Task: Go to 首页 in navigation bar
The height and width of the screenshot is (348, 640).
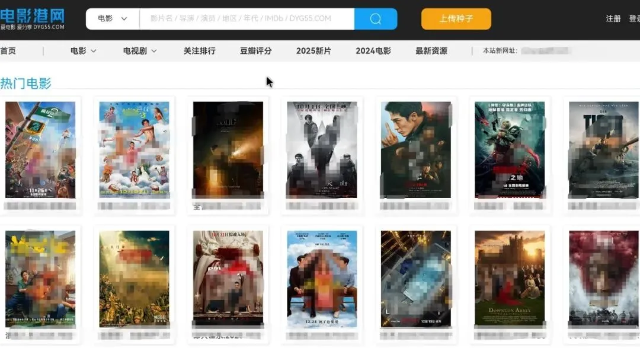Action: (x=8, y=51)
